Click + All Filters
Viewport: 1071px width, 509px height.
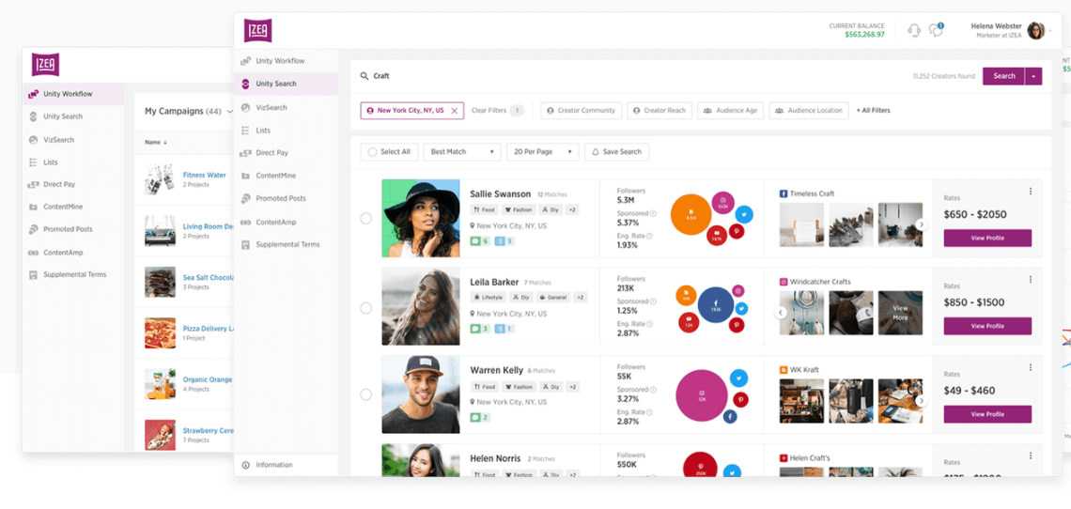[x=874, y=111]
